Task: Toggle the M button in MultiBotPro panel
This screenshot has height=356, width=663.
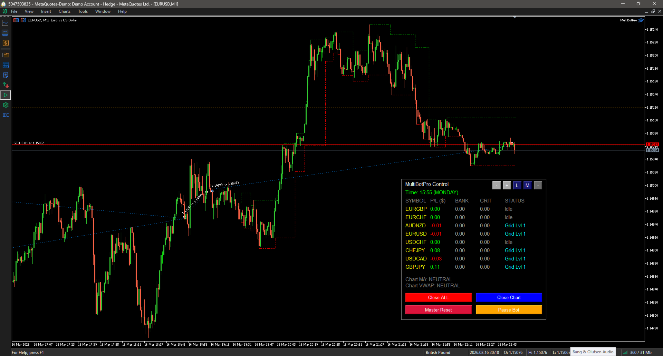Action: tap(527, 185)
